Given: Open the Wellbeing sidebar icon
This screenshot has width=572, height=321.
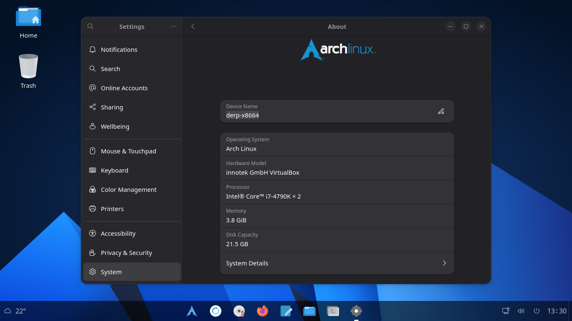Looking at the screenshot, I should coord(93,126).
